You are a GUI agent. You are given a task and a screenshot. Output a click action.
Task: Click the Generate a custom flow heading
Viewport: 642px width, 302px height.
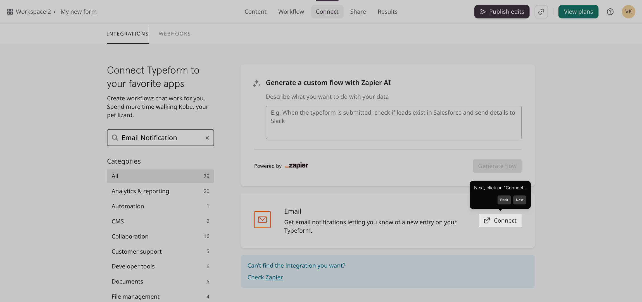point(328,83)
